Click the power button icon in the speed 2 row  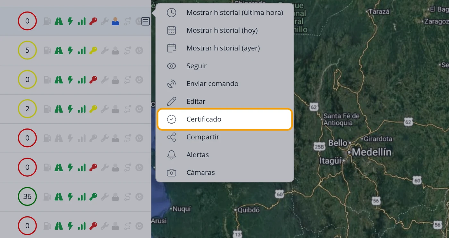139,109
